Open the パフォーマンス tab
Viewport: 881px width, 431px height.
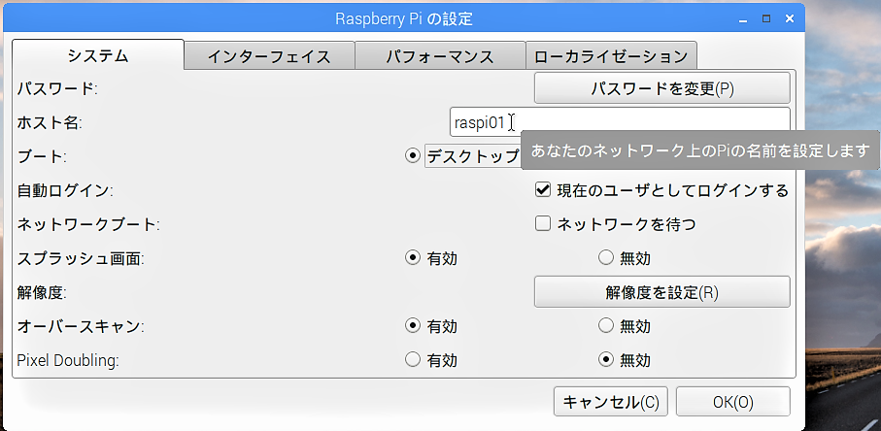(440, 56)
